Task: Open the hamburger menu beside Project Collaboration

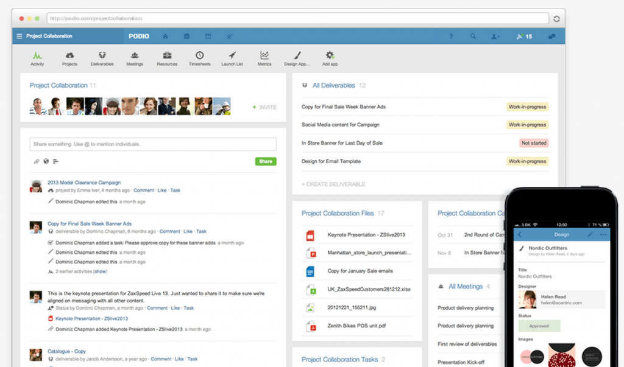Action: click(x=19, y=36)
